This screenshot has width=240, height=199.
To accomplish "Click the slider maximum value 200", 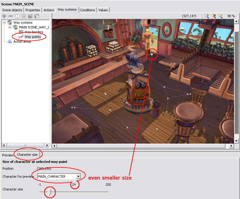I will pos(108,184).
